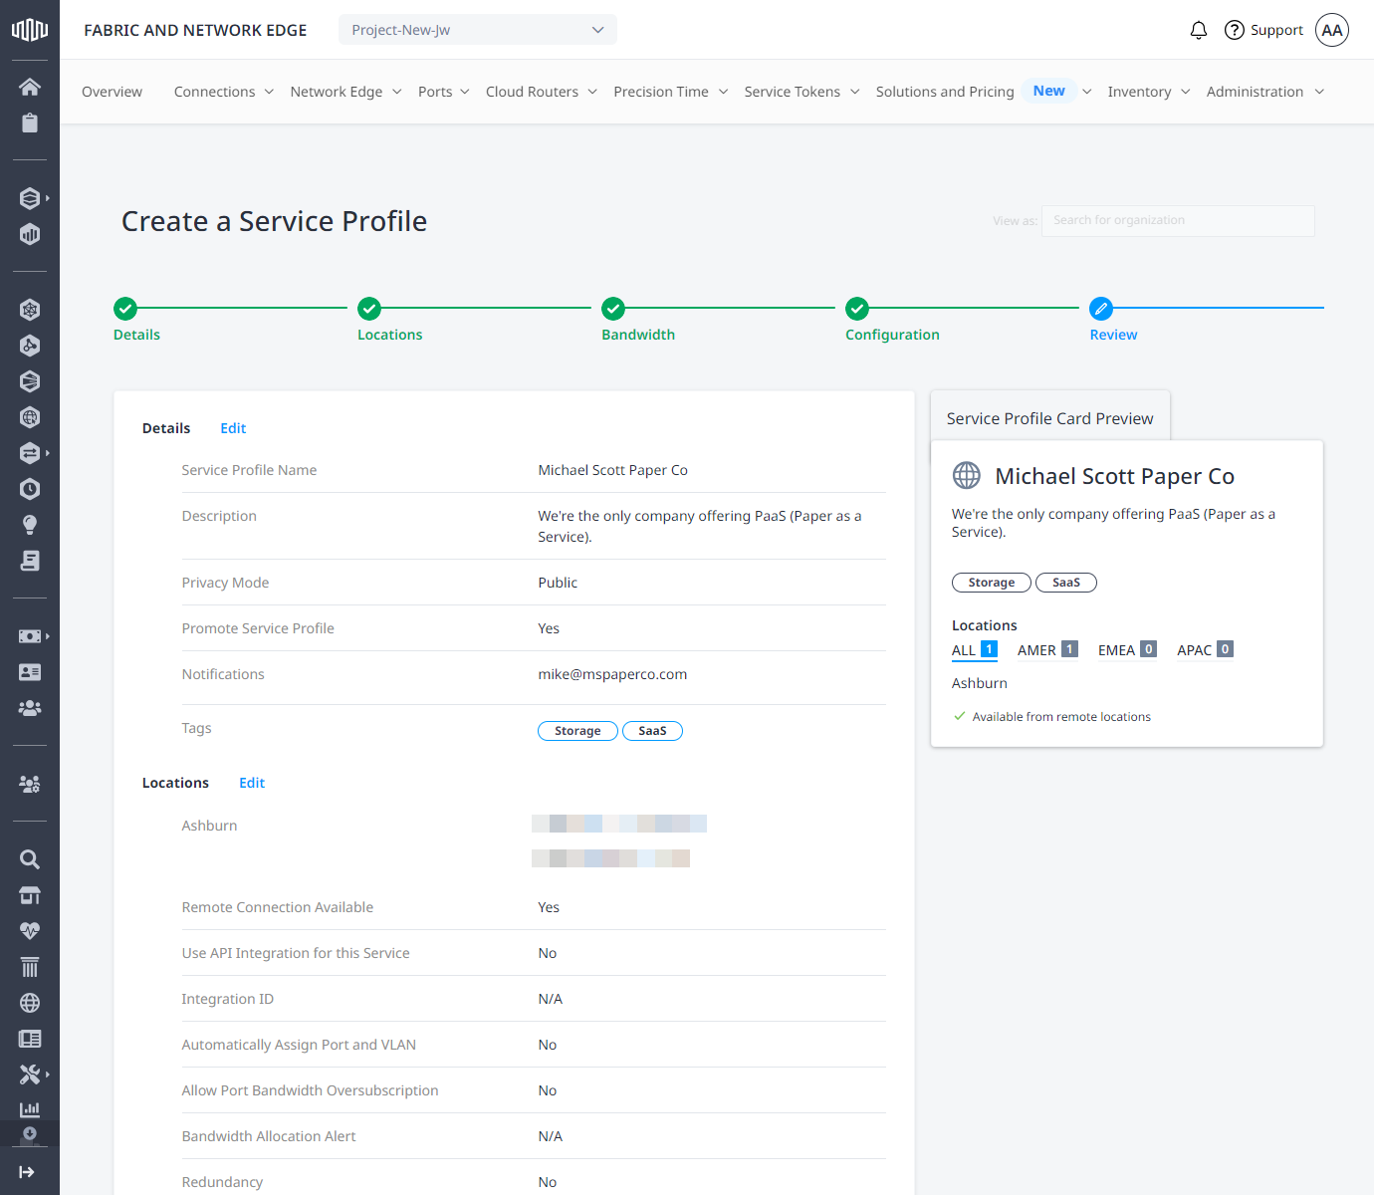This screenshot has width=1374, height=1195.
Task: Select the EMEA locations filter tab
Action: [1127, 650]
